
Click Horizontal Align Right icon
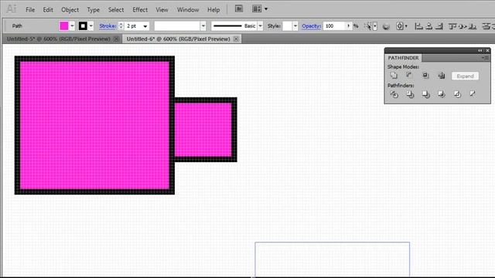pyautogui.click(x=439, y=26)
